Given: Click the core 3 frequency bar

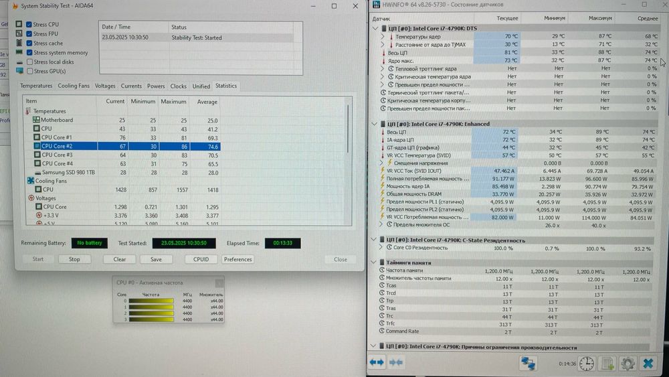Looking at the screenshot, I should 151,319.
